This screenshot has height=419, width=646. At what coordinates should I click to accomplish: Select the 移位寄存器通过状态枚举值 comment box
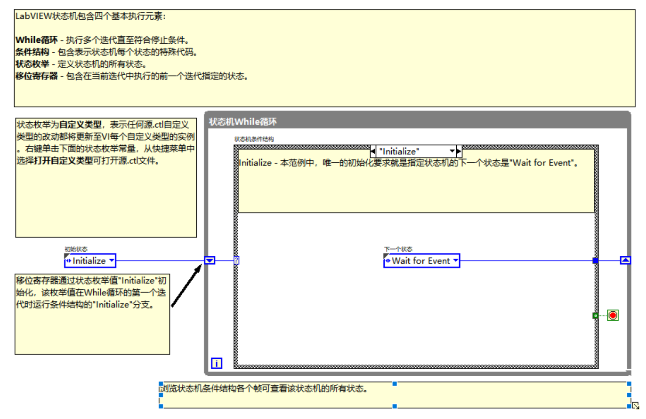(92, 314)
